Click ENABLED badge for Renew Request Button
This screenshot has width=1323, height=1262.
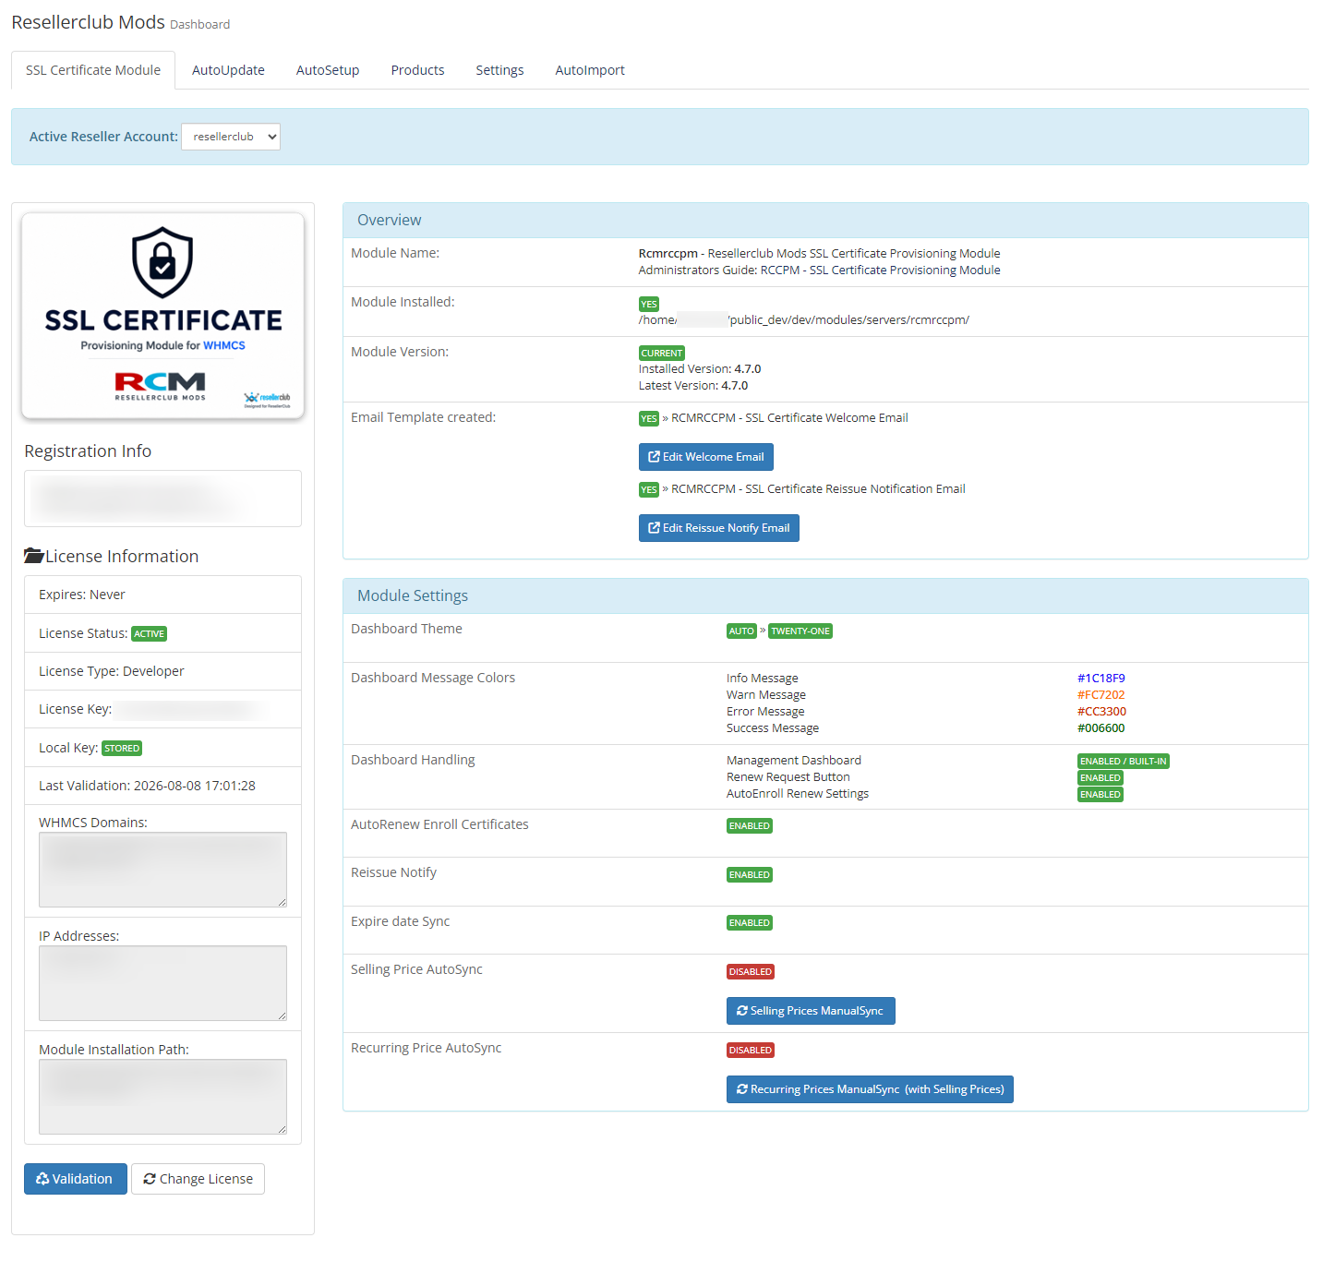(1100, 778)
